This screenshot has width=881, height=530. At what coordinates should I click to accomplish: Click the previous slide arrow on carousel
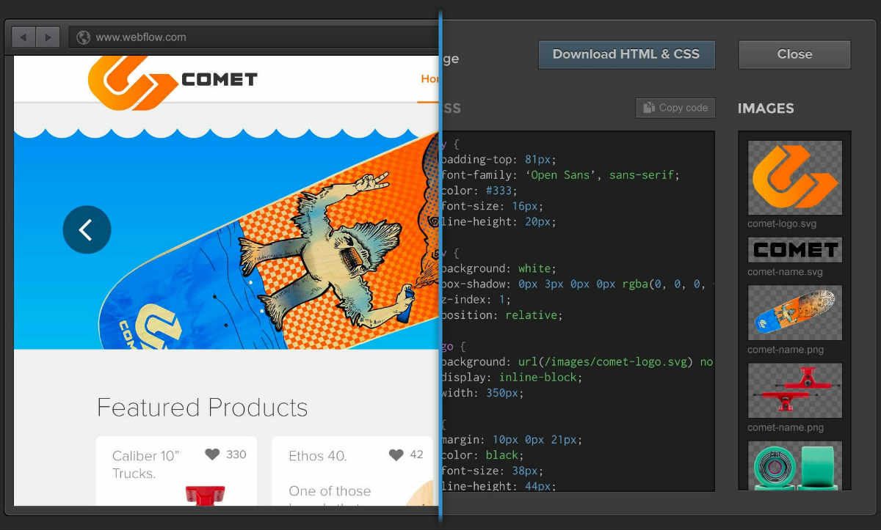87,230
